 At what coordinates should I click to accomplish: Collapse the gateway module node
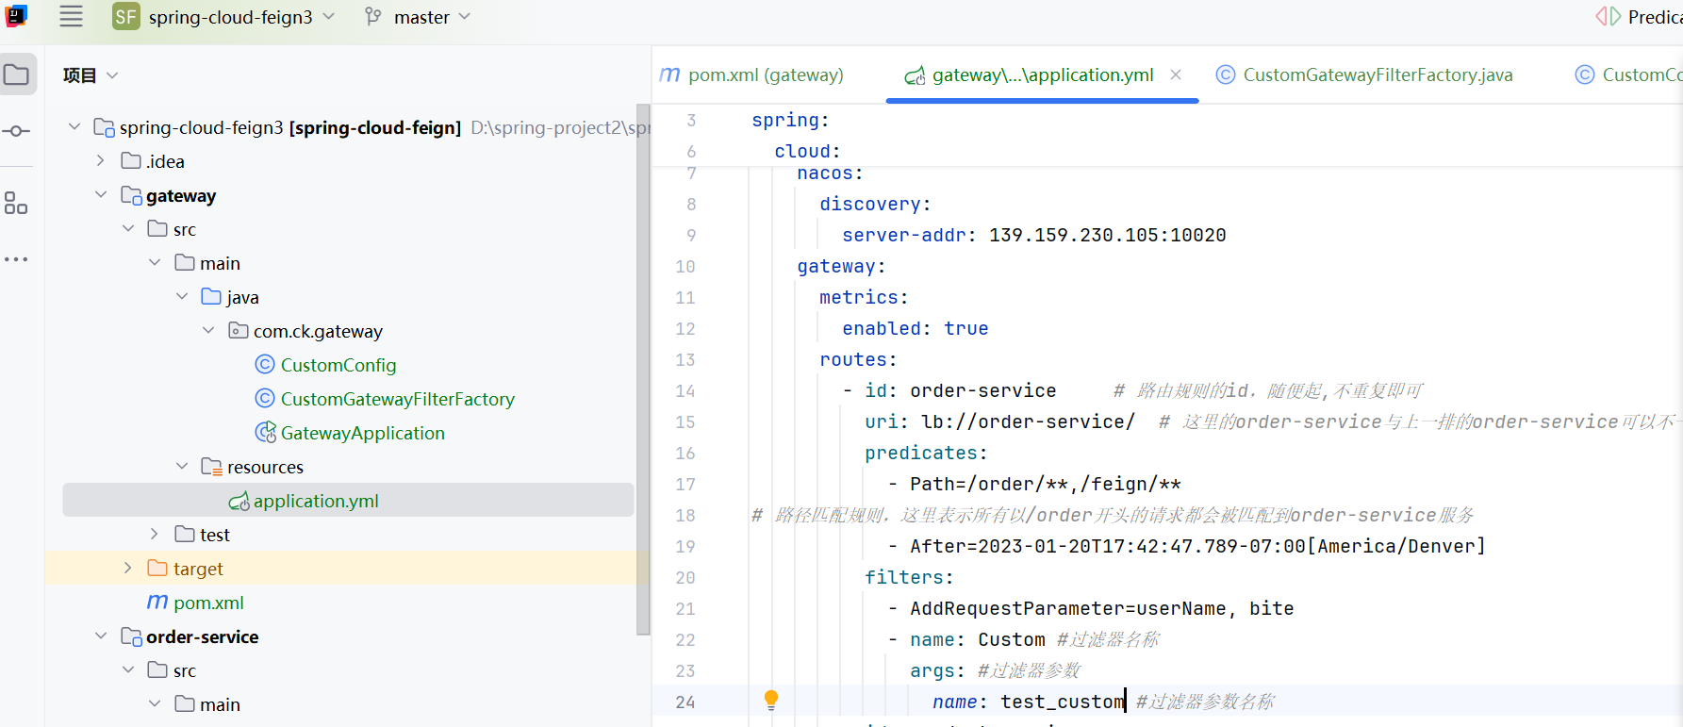pos(101,194)
